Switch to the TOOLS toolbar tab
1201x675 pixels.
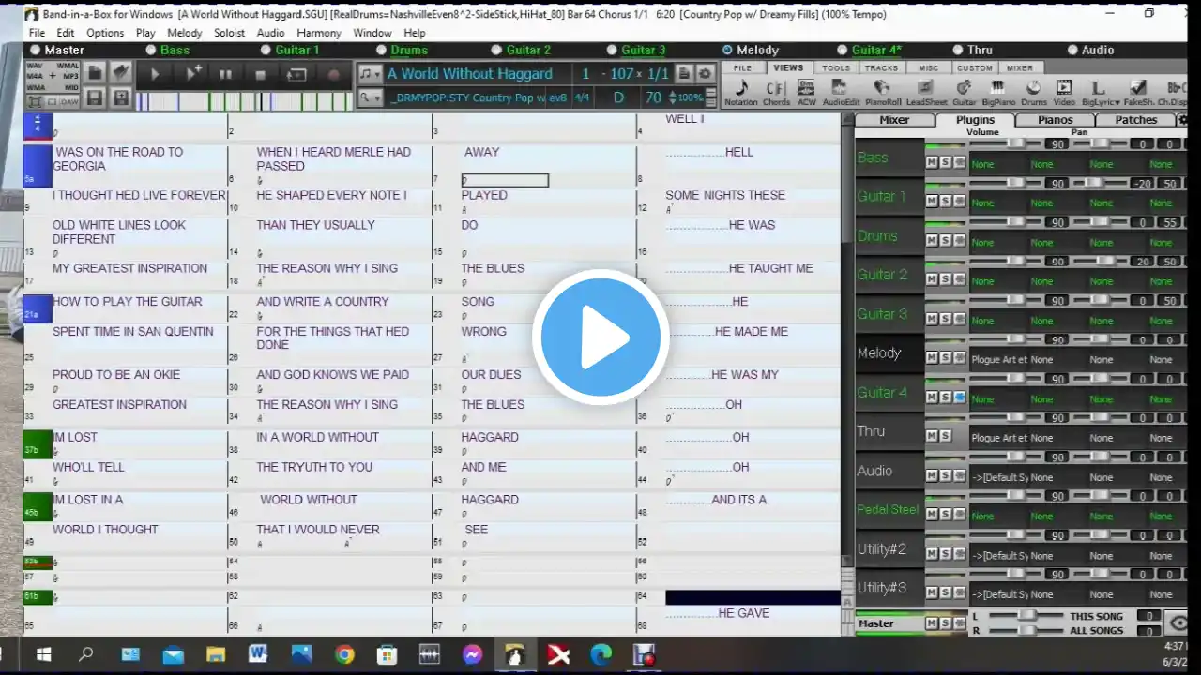[836, 67]
